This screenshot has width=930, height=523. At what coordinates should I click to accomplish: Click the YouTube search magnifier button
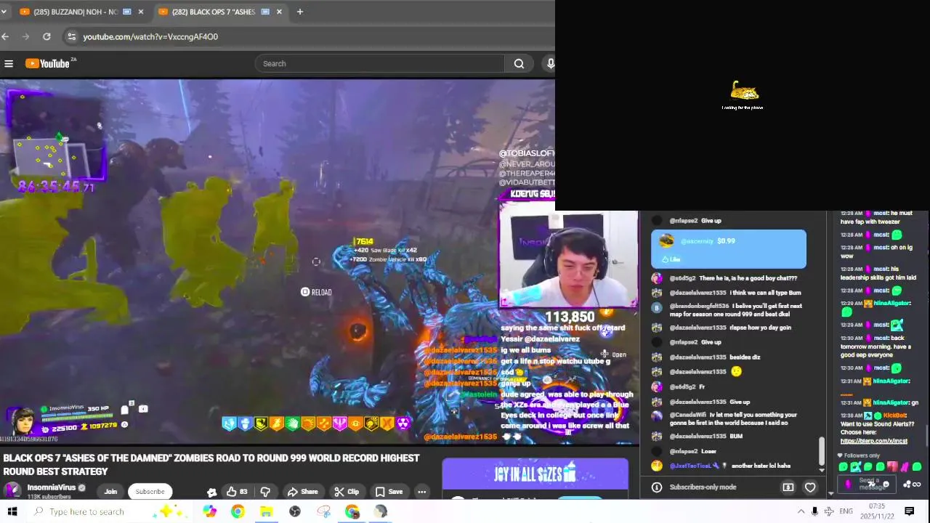click(x=519, y=64)
